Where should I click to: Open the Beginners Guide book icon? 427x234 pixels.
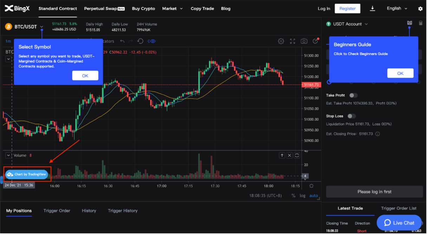coord(409,23)
